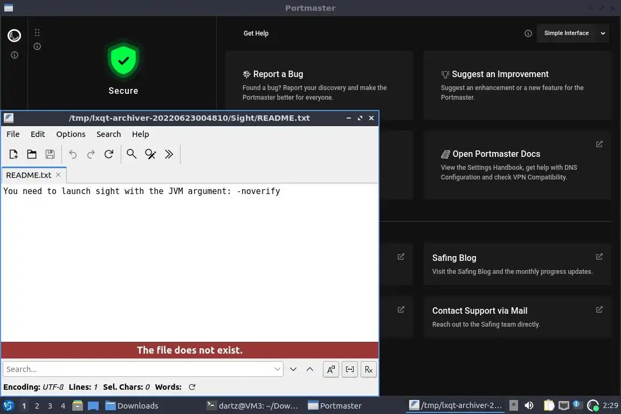Click the green Secure shield icon

(x=123, y=60)
